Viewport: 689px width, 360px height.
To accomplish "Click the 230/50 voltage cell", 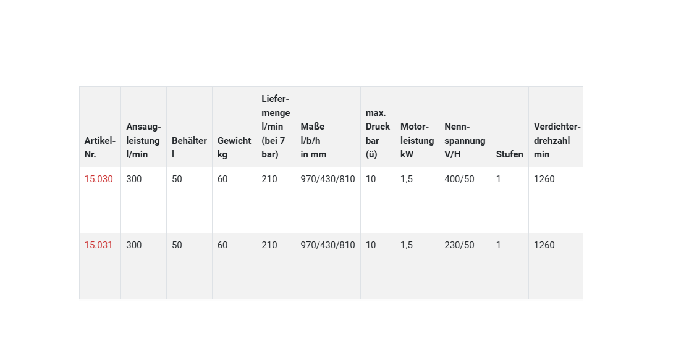I will [460, 245].
